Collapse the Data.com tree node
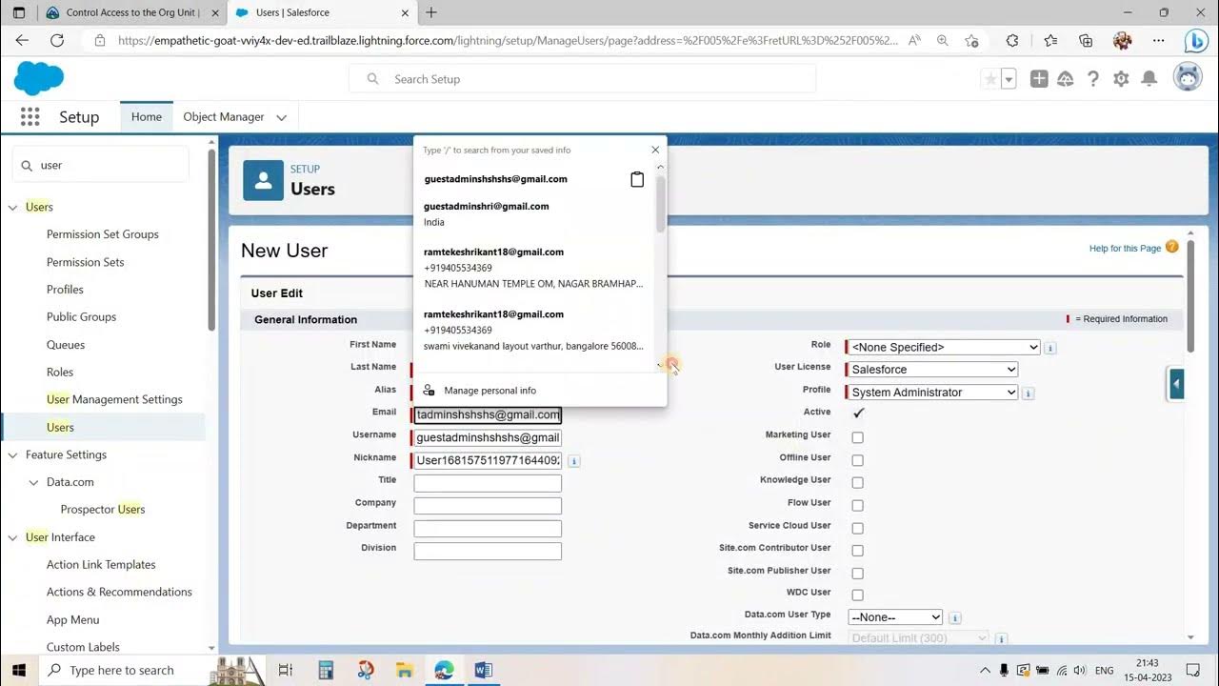Image resolution: width=1219 pixels, height=686 pixels. tap(33, 482)
